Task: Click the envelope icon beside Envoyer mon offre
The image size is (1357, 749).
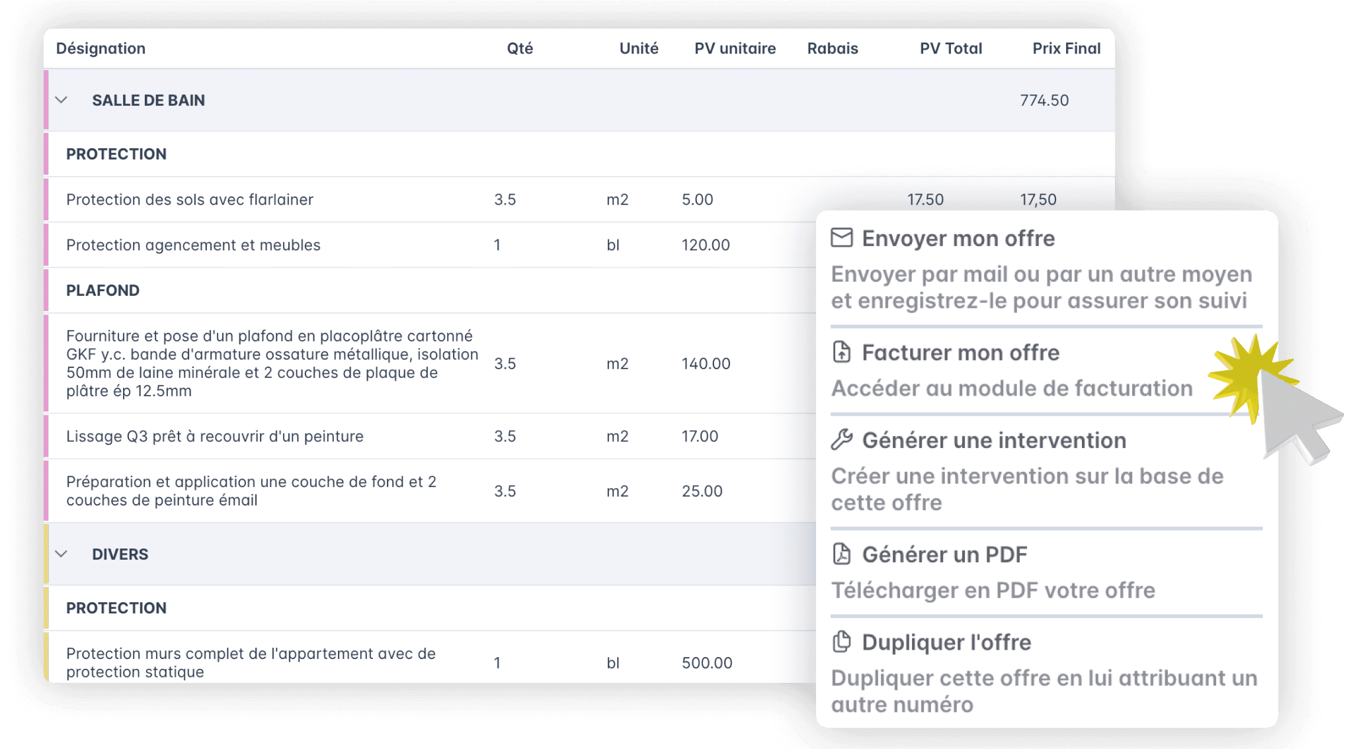Action: click(x=841, y=238)
